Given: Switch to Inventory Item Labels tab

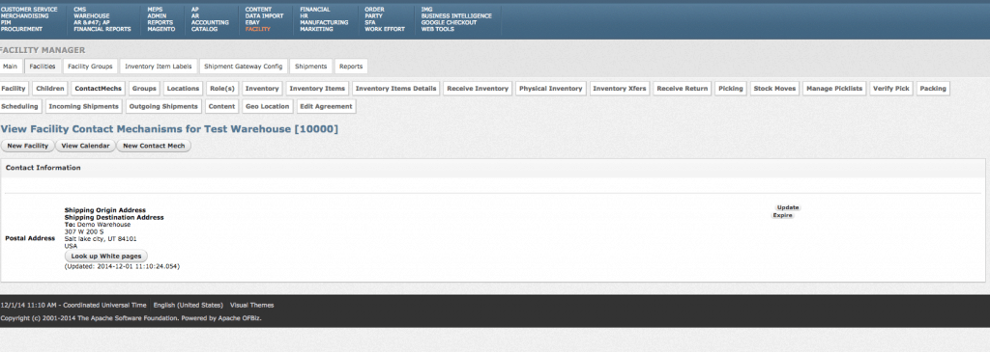Looking at the screenshot, I should tap(159, 67).
